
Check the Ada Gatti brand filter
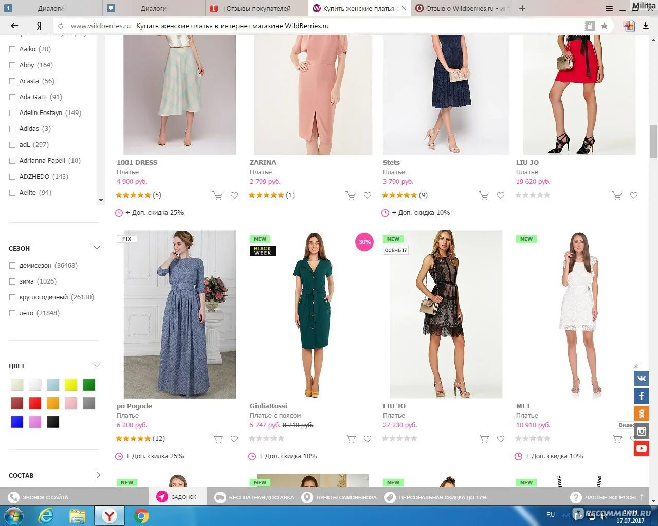coord(12,97)
